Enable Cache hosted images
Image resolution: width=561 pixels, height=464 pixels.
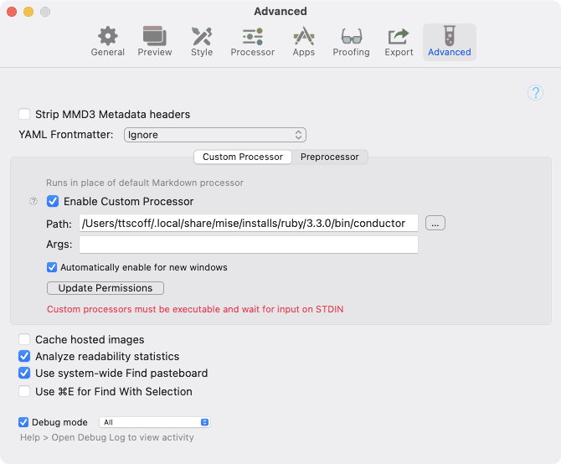(x=24, y=339)
